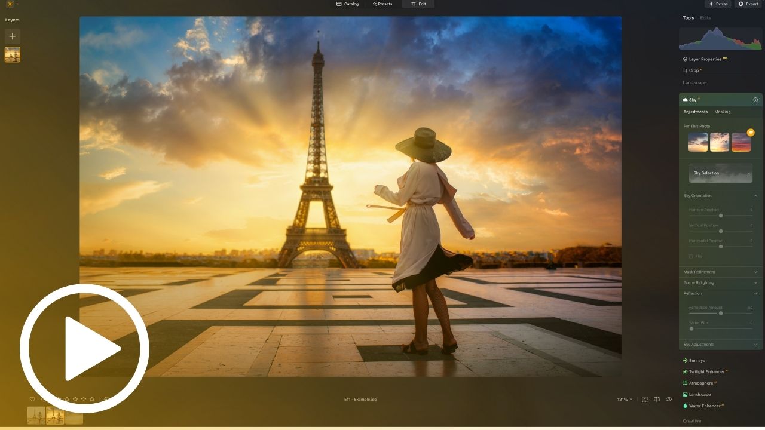Collapse the Sky tool header

[x=721, y=100]
